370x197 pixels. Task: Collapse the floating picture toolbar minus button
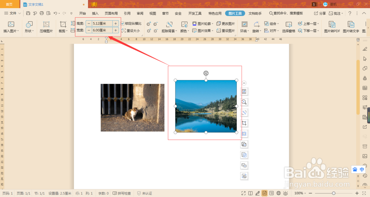244,83
